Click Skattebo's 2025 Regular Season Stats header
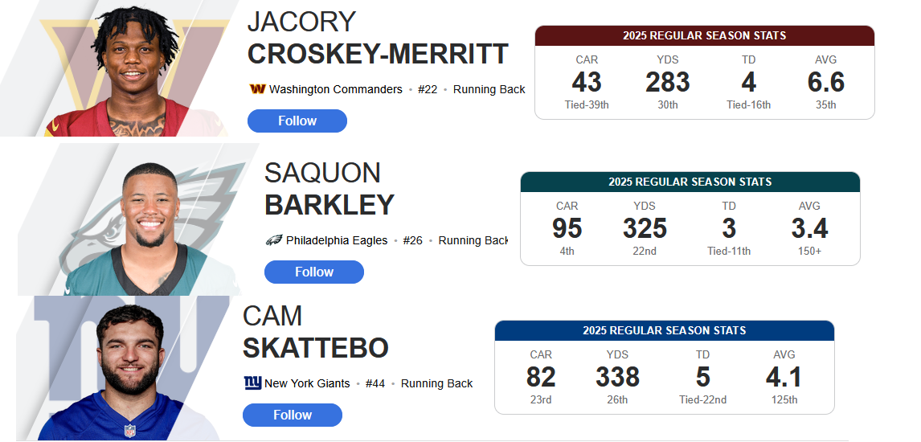921x442 pixels. tap(664, 331)
